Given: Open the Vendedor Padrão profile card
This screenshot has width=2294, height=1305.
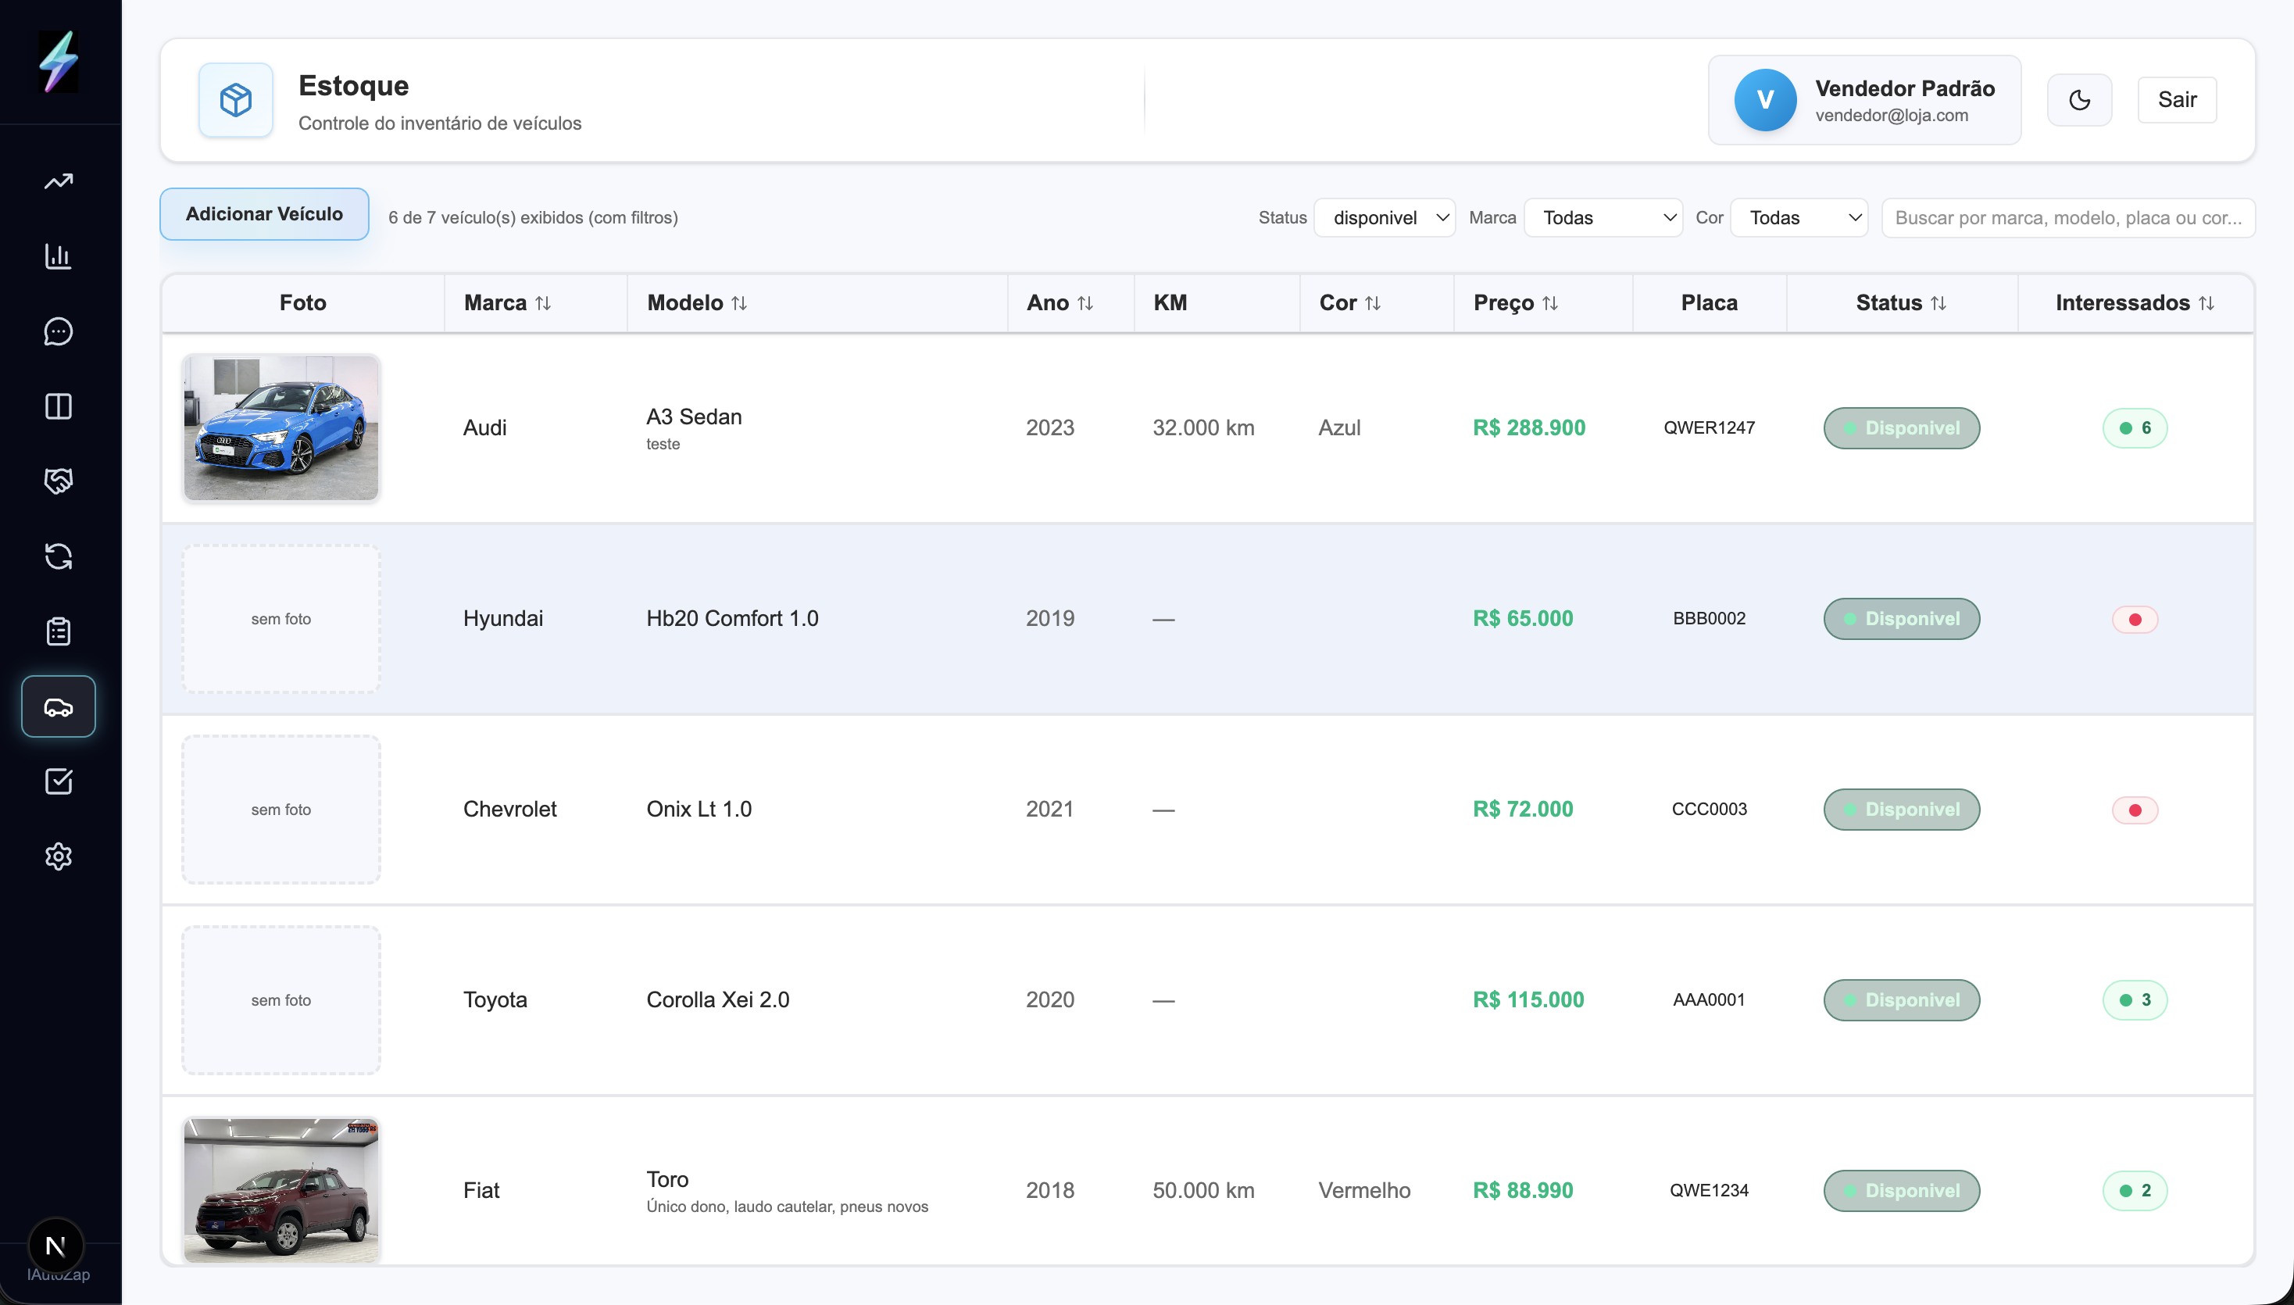Looking at the screenshot, I should pyautogui.click(x=1864, y=99).
